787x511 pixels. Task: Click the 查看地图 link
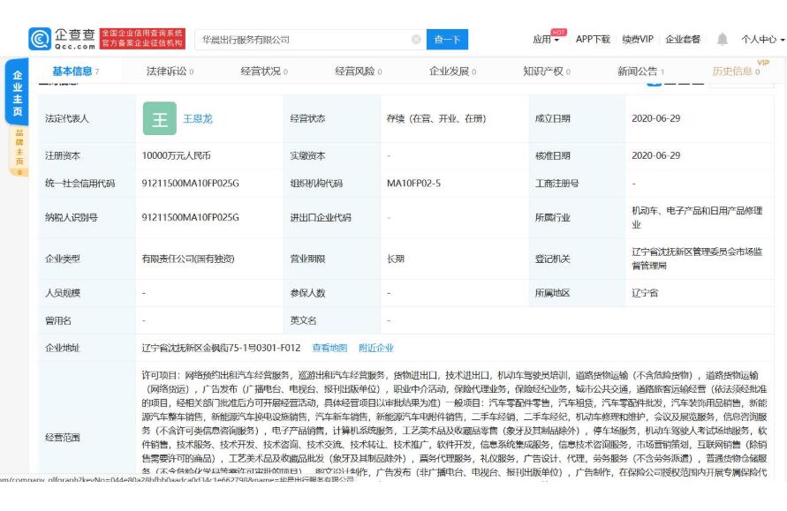pos(329,348)
